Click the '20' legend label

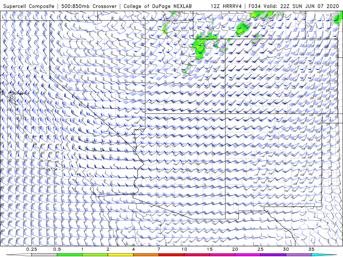click(235, 249)
